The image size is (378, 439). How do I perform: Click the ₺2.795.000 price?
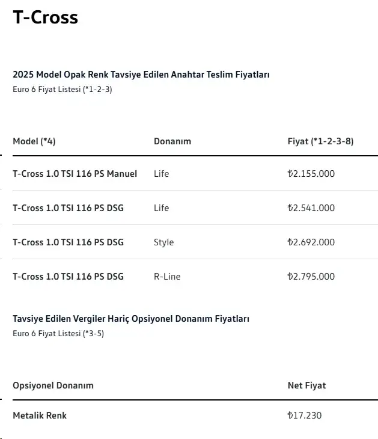(x=311, y=277)
